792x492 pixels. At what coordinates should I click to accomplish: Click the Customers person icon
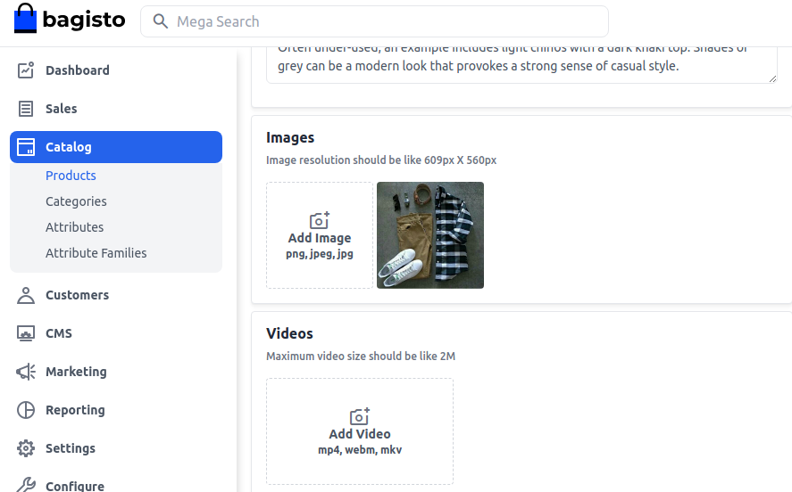(26, 295)
